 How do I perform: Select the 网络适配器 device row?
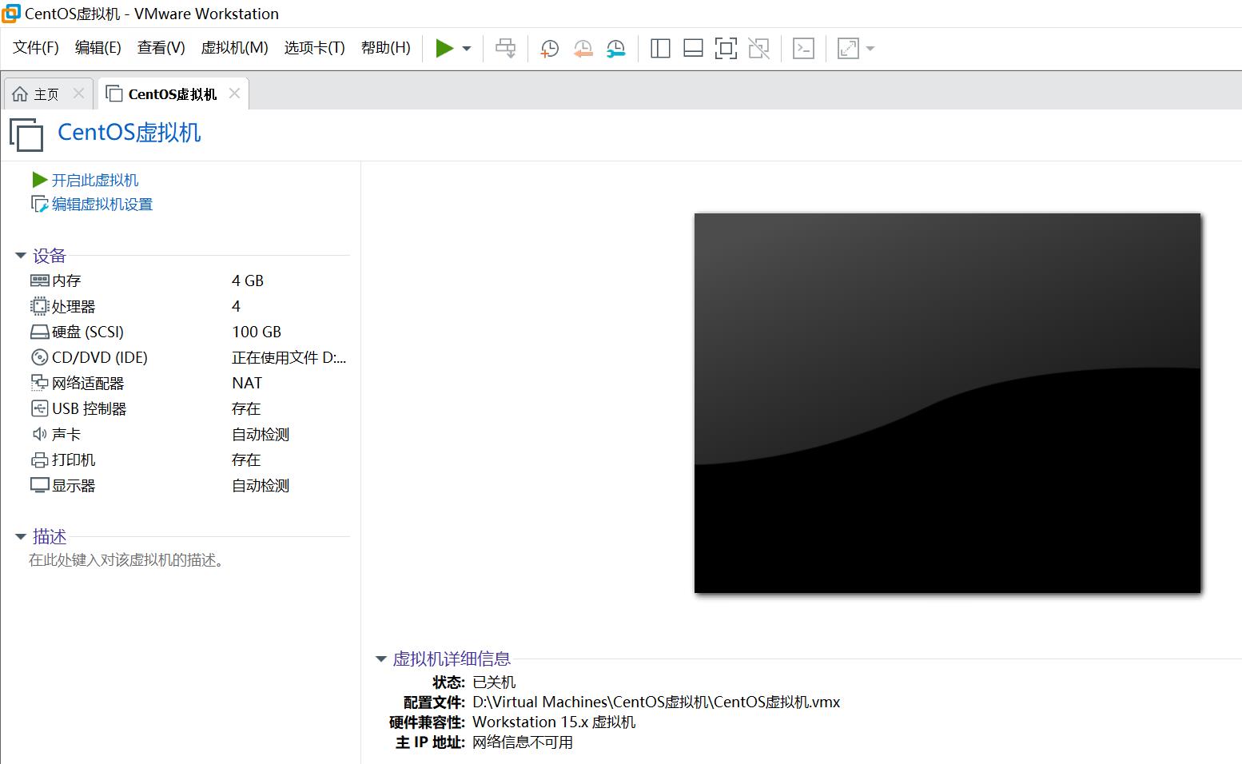point(189,383)
